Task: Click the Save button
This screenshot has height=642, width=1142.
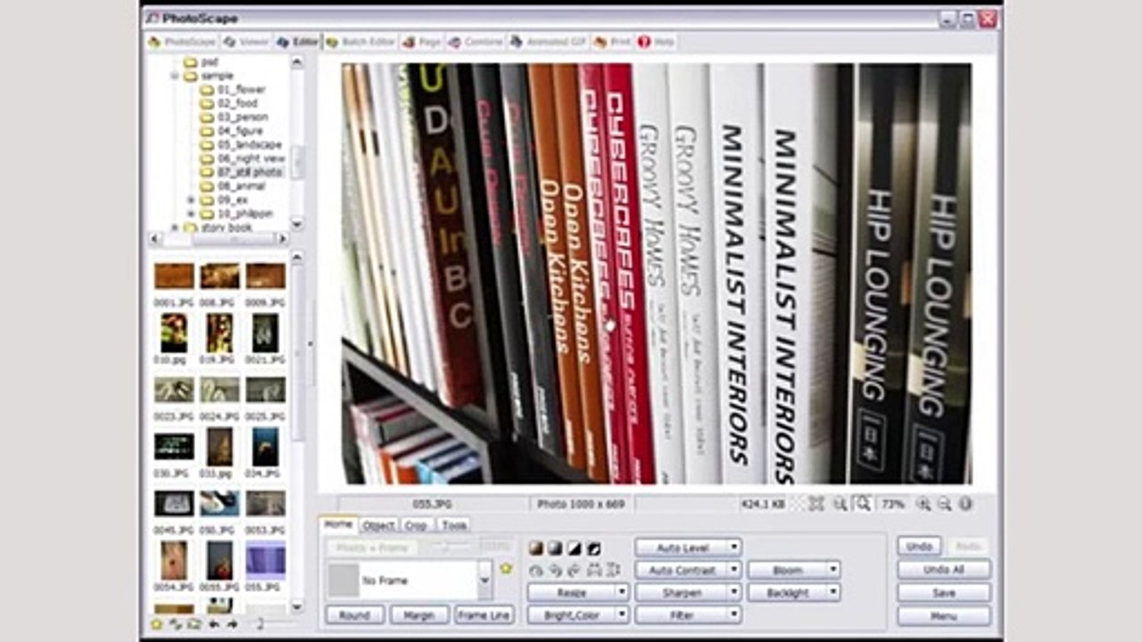Action: click(944, 592)
